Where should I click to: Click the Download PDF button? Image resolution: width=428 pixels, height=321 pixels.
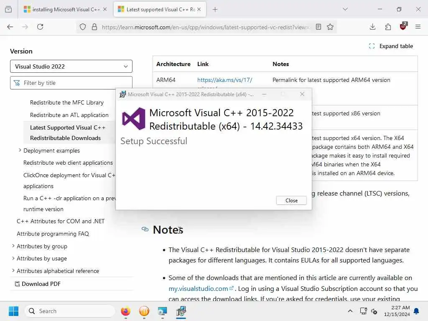[x=38, y=284]
